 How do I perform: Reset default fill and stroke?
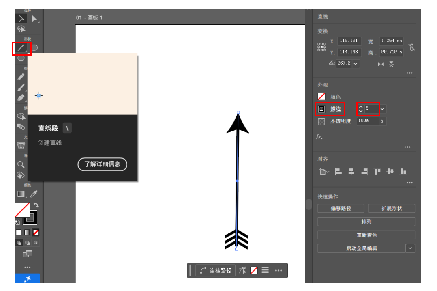coord(17,222)
